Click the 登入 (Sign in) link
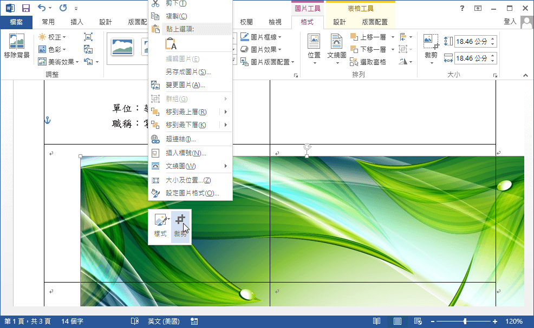The image size is (534, 328). [510, 22]
